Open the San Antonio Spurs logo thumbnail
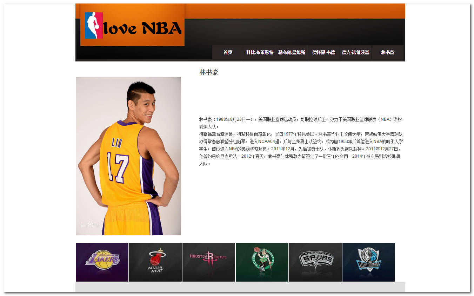The image size is (474, 296). (x=315, y=262)
